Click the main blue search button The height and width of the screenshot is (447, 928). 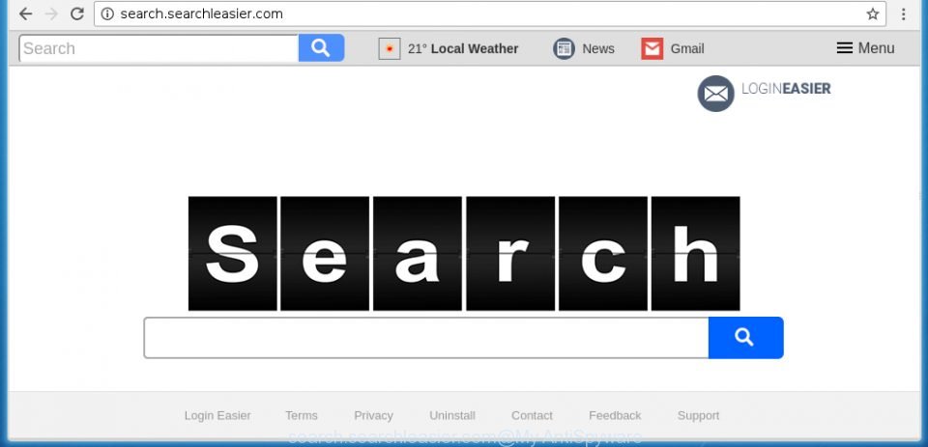pyautogui.click(x=745, y=338)
